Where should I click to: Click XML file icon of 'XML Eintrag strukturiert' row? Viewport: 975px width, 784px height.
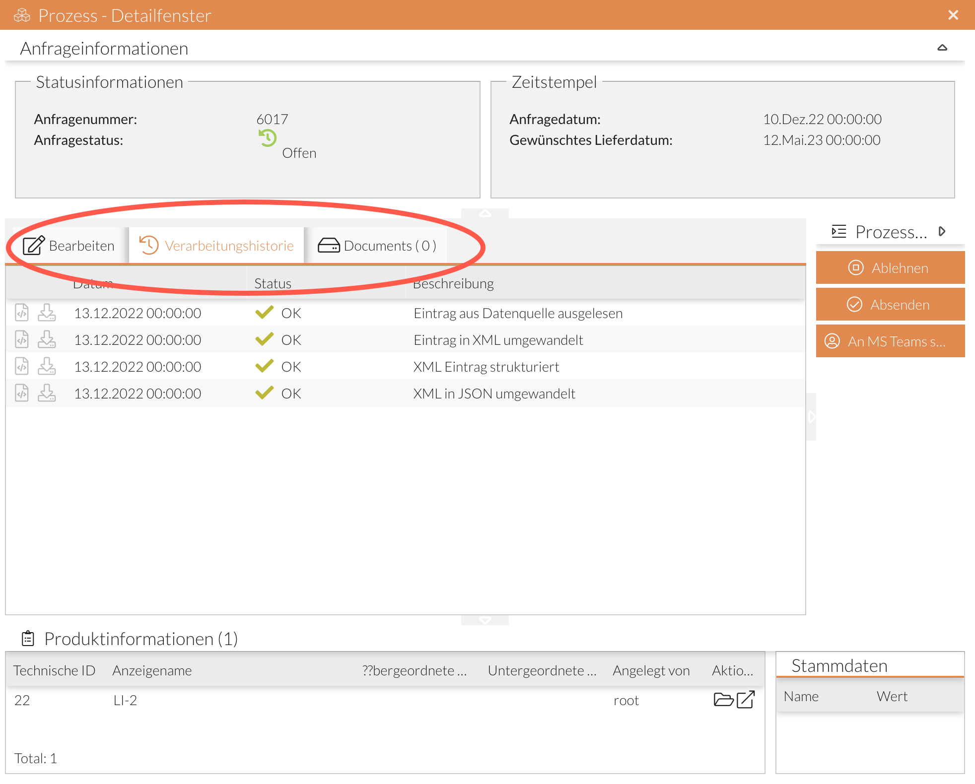pos(22,366)
